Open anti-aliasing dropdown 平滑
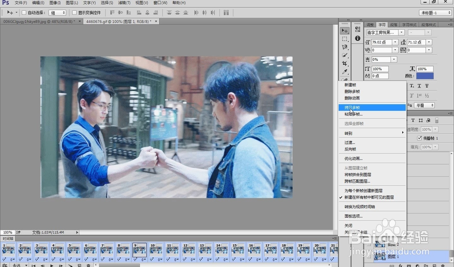 click(x=424, y=105)
